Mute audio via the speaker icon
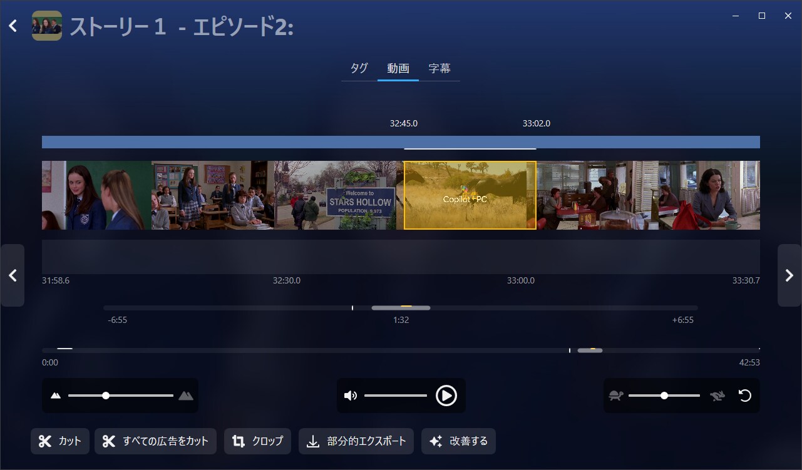 point(351,396)
